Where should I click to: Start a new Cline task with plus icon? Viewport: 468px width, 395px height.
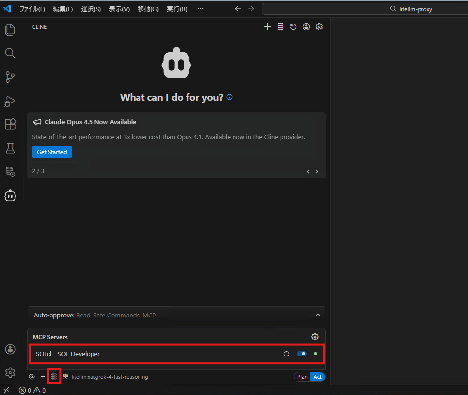268,27
